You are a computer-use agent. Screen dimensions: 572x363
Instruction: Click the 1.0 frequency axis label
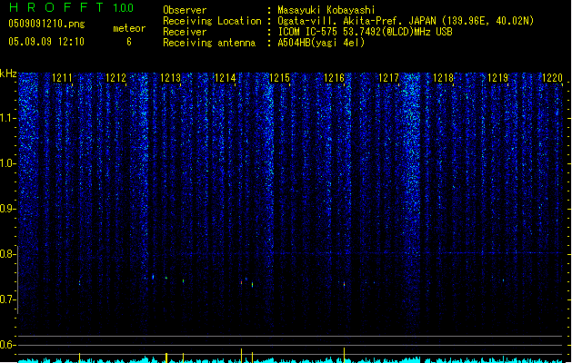(7, 163)
